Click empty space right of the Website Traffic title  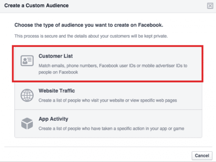point(138,91)
